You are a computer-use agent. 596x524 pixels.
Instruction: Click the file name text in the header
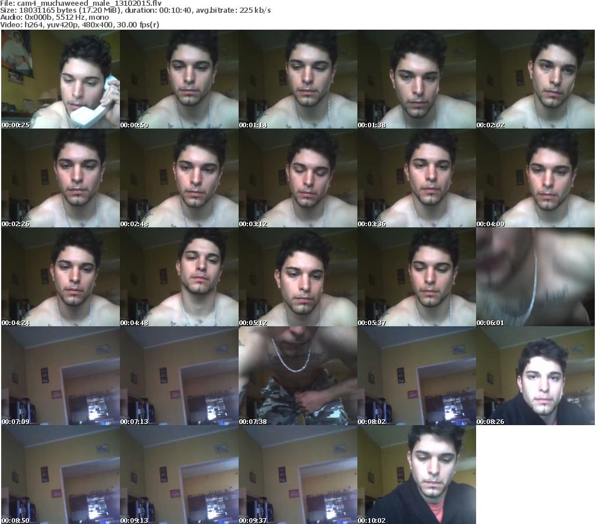(x=89, y=3)
